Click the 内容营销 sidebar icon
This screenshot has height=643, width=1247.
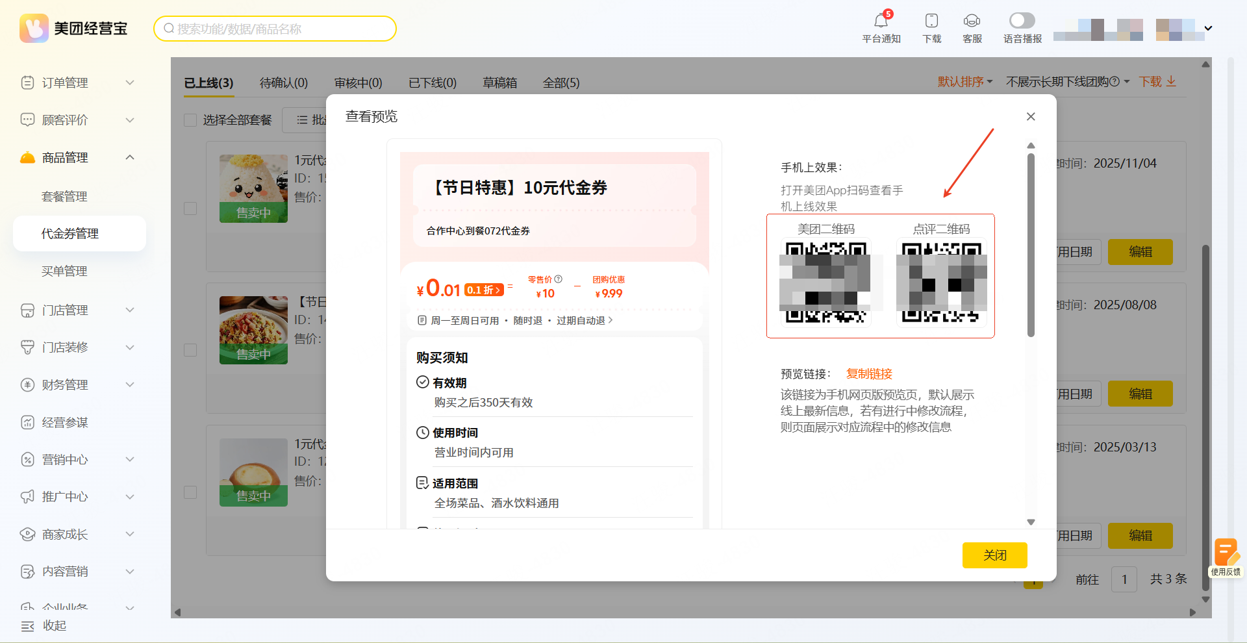pos(27,572)
